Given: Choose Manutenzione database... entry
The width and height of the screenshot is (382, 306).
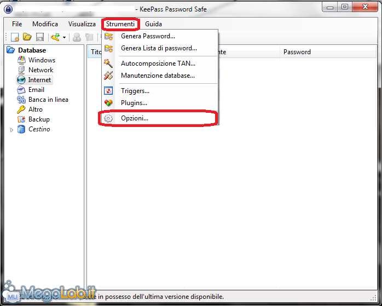Looking at the screenshot, I should coord(160,76).
